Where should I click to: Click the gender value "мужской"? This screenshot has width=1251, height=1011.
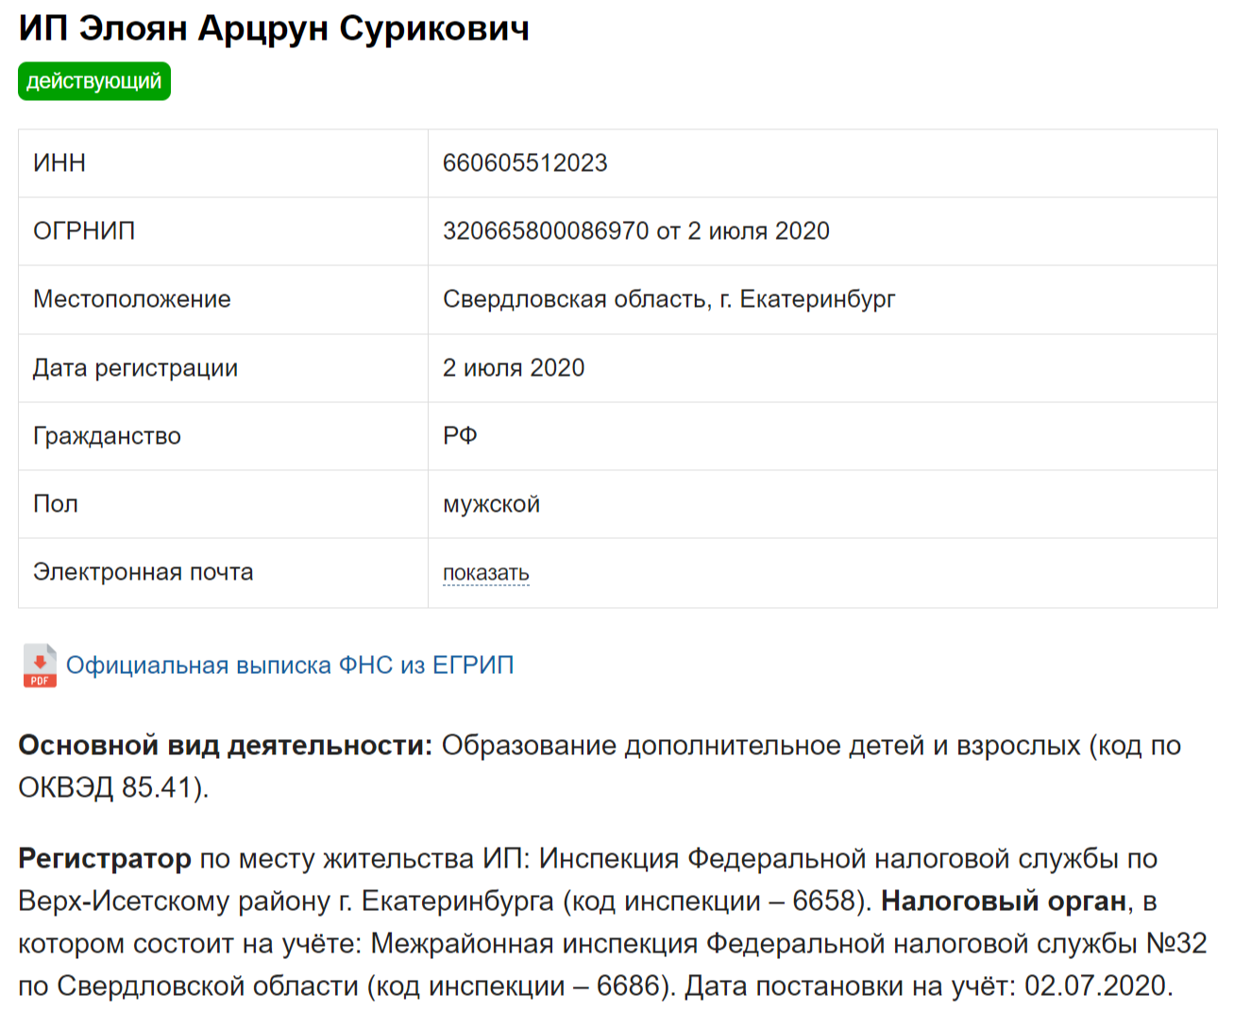pos(491,504)
